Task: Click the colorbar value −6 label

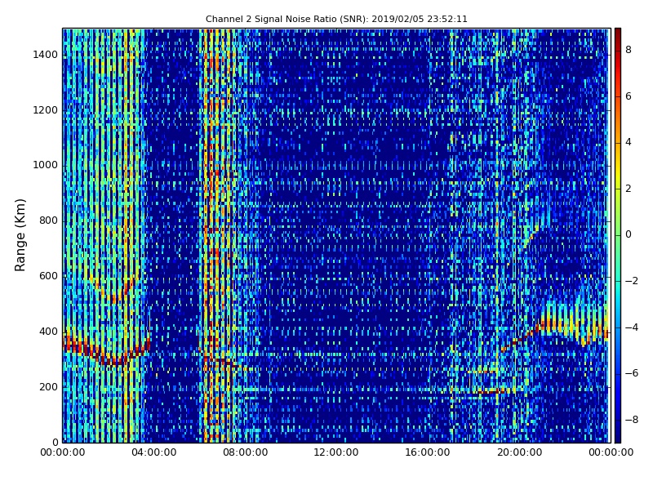Action: point(632,373)
